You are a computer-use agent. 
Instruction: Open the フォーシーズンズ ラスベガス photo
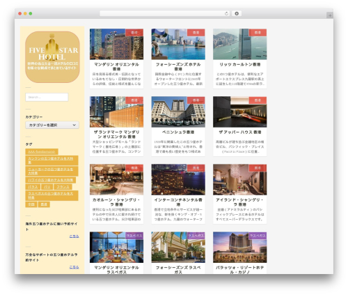point(178,247)
